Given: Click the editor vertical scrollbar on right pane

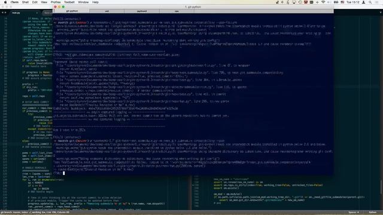Looking at the screenshot, I should pyautogui.click(x=381, y=186).
